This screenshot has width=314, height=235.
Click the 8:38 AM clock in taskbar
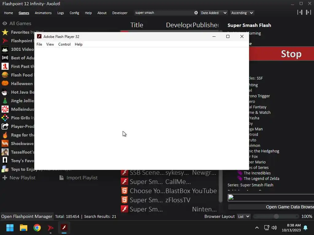click(x=294, y=225)
